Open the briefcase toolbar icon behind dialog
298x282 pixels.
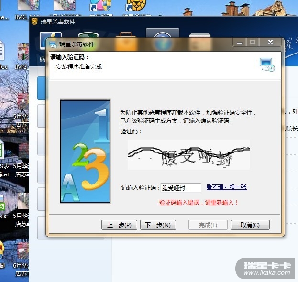click(126, 41)
